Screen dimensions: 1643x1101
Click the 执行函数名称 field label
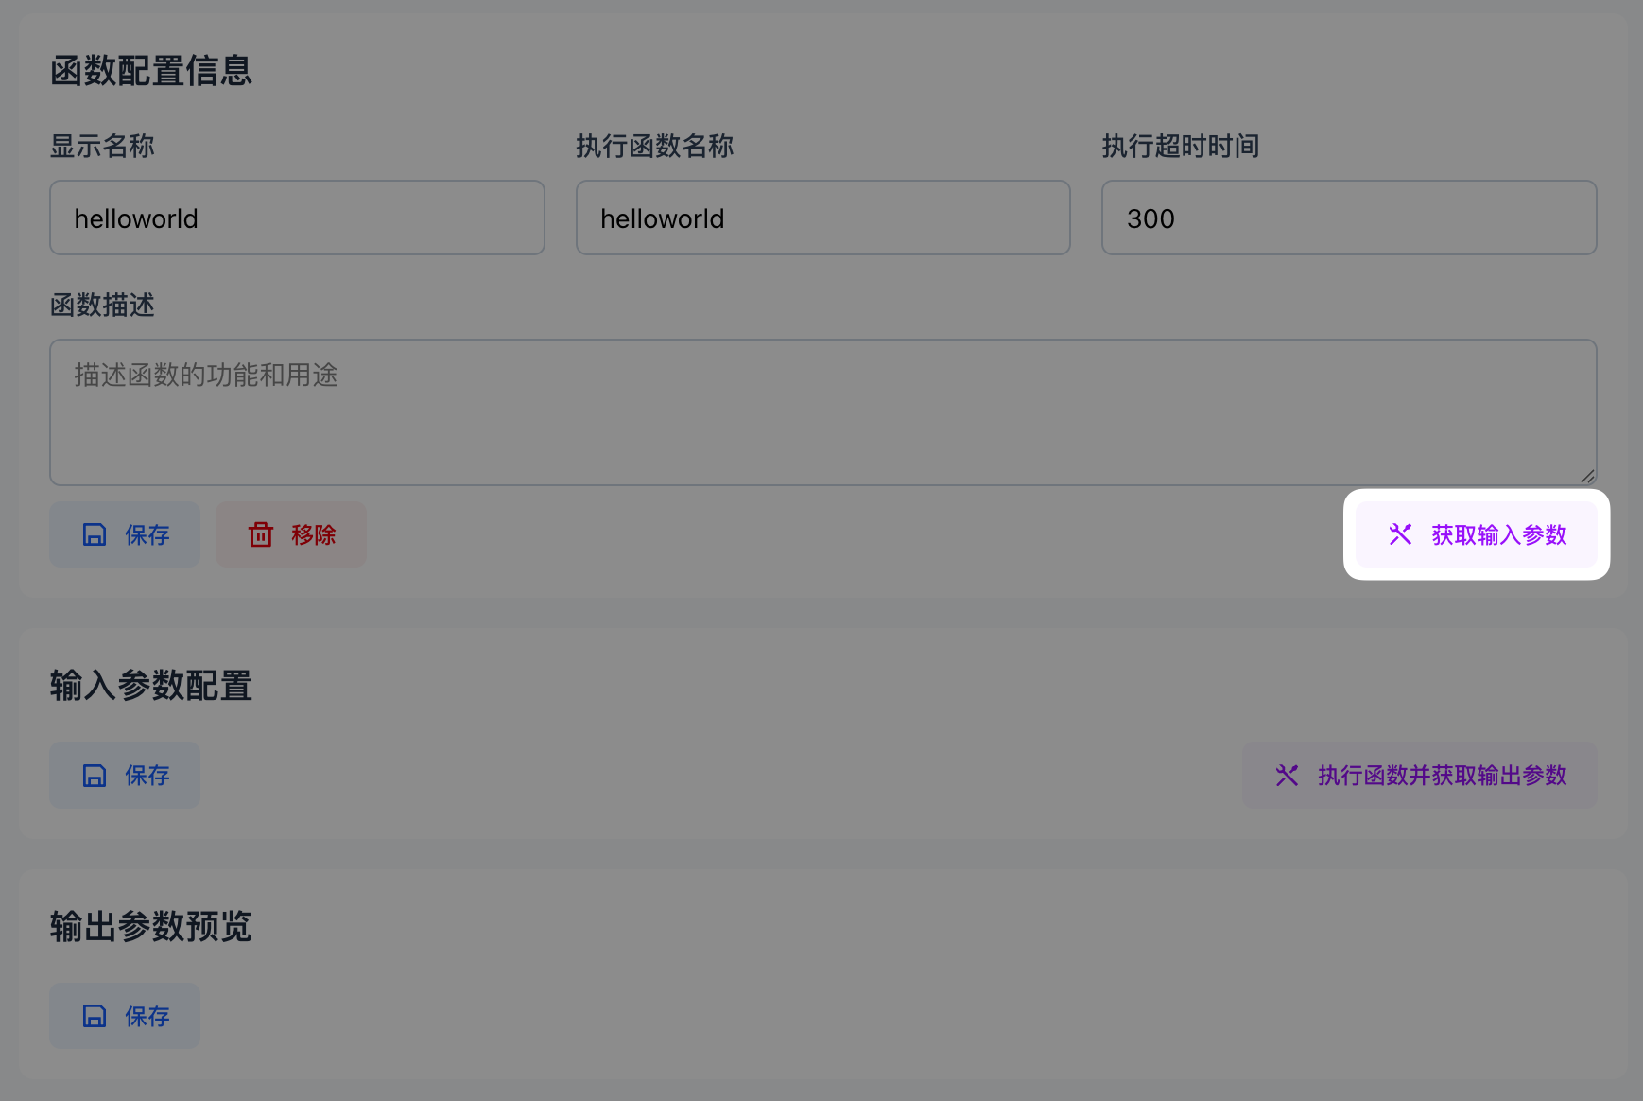(654, 147)
